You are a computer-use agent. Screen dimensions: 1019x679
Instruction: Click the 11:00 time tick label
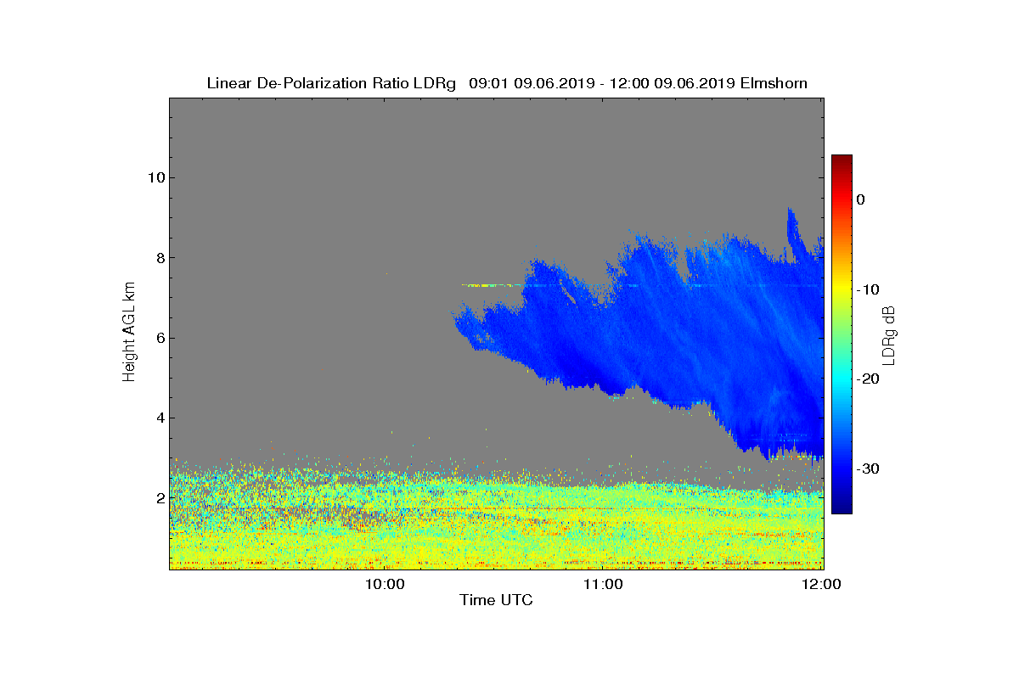[604, 584]
